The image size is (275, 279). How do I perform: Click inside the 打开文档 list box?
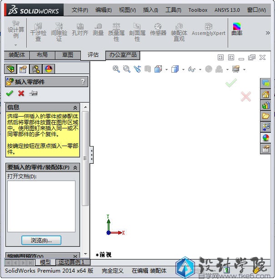click(41, 206)
